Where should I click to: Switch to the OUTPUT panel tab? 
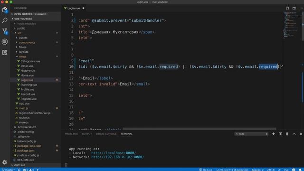[x=87, y=134]
